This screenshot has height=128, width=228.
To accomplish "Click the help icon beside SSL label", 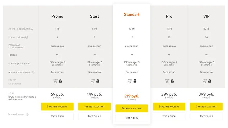I will click(15, 80).
